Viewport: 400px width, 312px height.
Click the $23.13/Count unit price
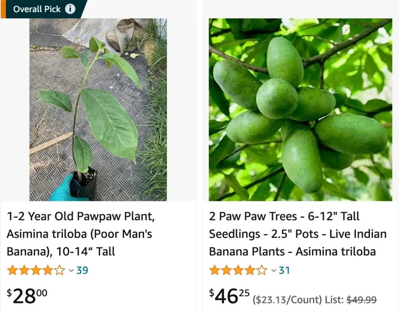(x=288, y=300)
